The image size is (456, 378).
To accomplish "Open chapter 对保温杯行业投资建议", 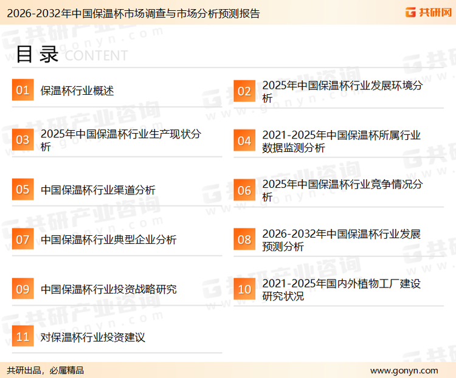I will tap(93, 337).
